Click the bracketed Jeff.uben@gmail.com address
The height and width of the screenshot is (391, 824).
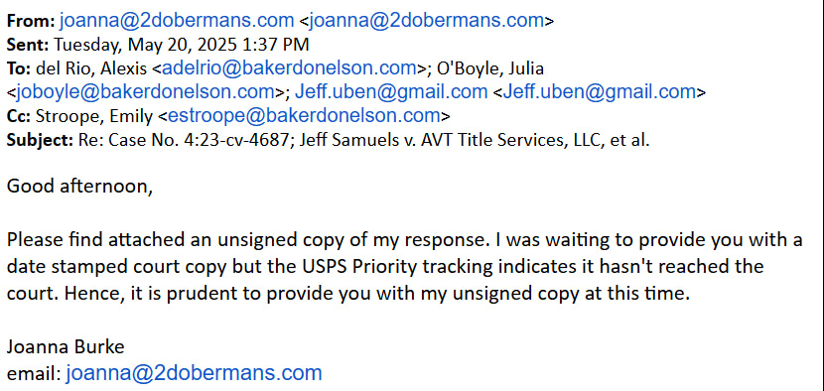click(x=599, y=92)
